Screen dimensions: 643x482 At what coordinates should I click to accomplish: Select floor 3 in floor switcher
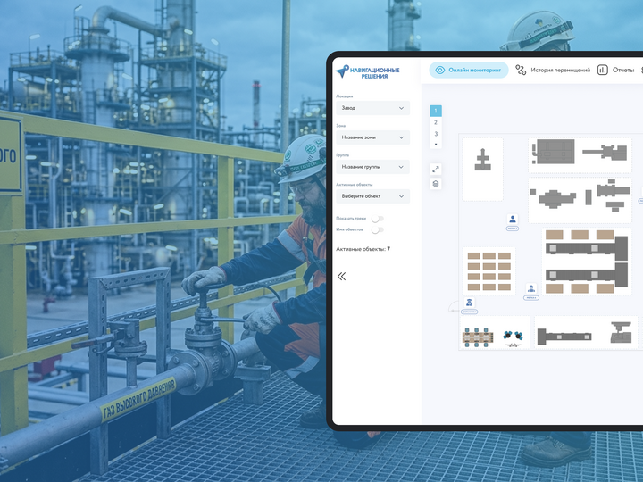(436, 134)
